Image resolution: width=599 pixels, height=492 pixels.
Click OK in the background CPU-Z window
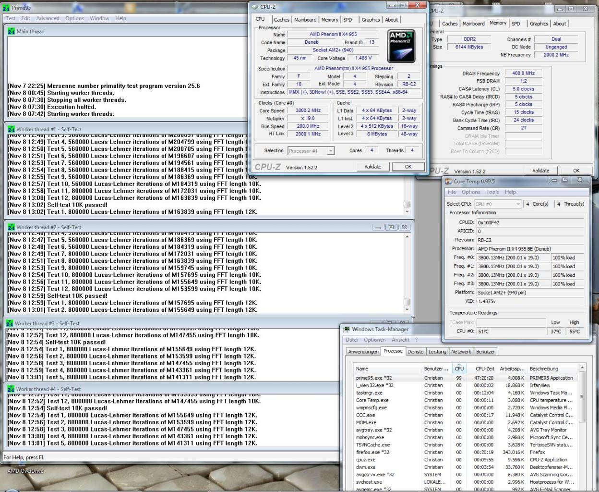click(576, 171)
